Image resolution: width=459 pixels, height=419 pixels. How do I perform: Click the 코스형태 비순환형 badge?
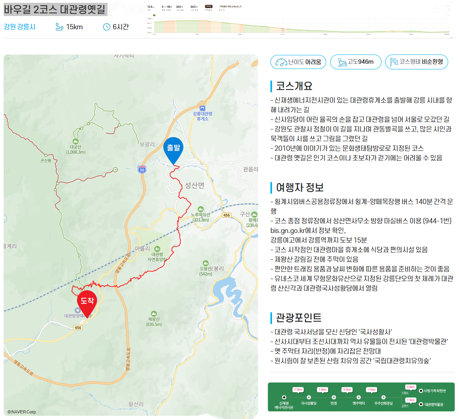click(x=416, y=62)
